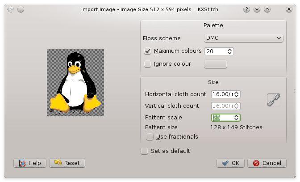Pick the Ignore colour swatch button

(216, 64)
